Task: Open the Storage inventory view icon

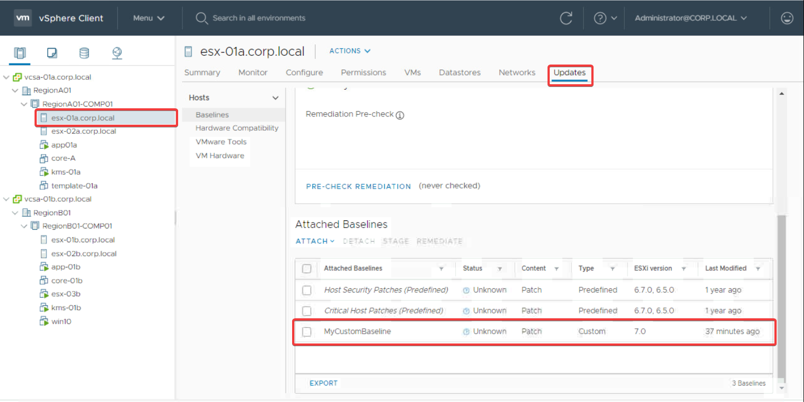Action: (84, 53)
